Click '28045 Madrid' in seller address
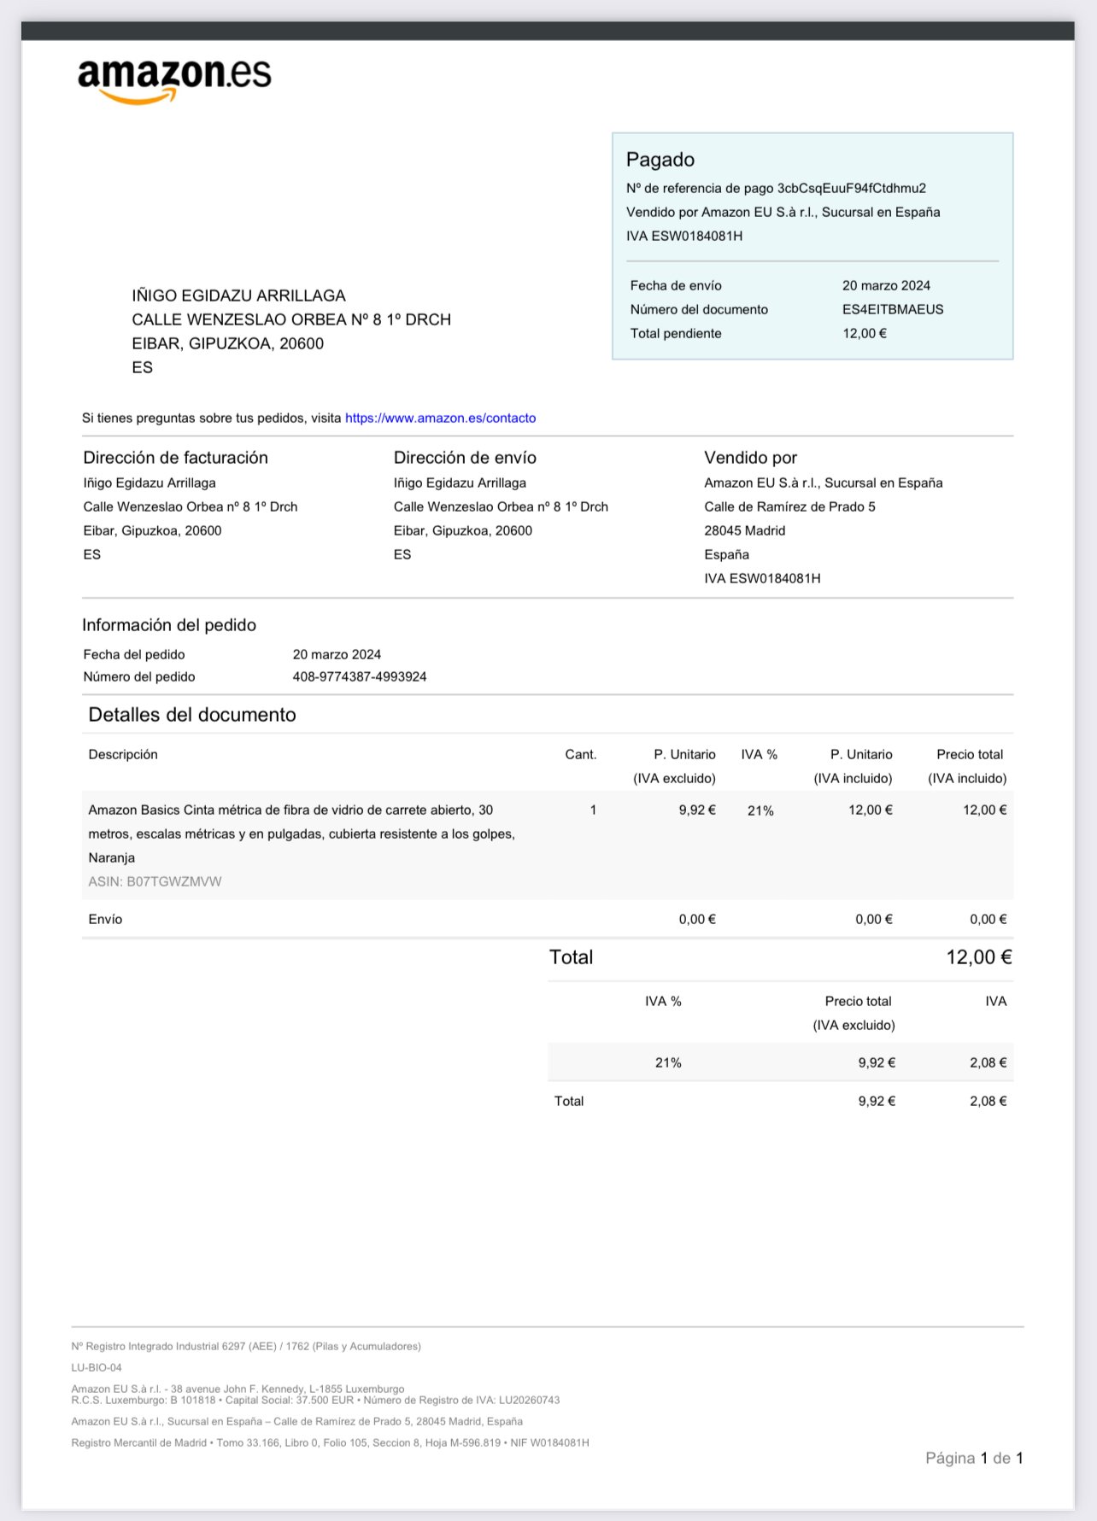The height and width of the screenshot is (1521, 1097). point(744,530)
